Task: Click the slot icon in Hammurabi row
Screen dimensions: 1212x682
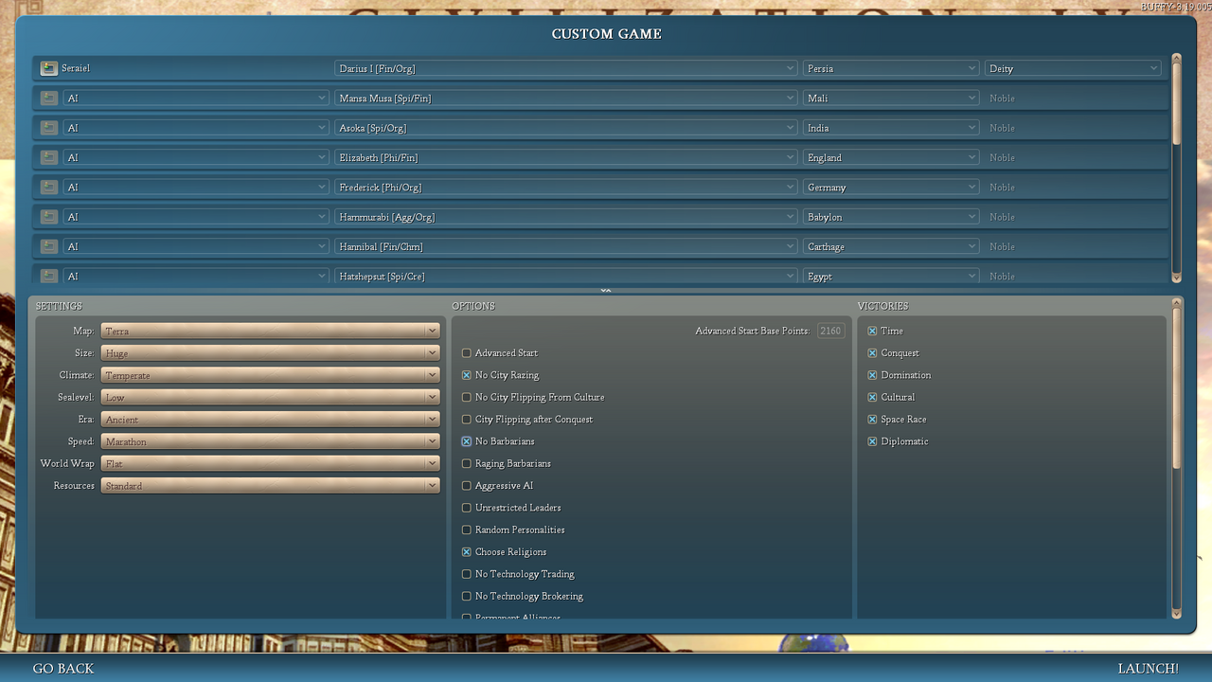Action: click(49, 217)
